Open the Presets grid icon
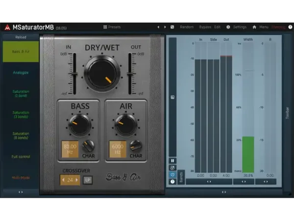The width and height of the screenshot is (294, 221). (x=105, y=27)
